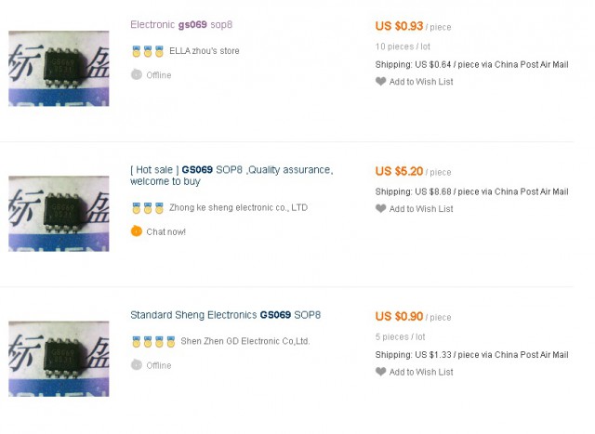
Task: Open the third GS069 chip thumbnail
Action: coord(59,359)
